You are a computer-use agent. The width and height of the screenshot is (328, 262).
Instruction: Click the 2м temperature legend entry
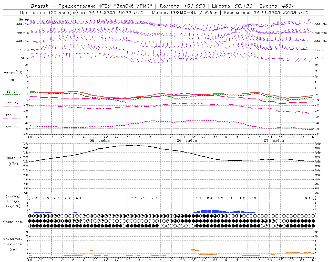click(12, 80)
